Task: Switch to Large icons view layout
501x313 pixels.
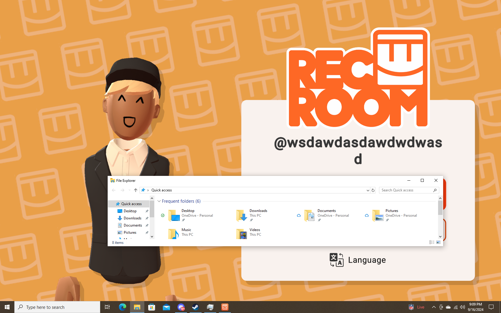Action: point(438,242)
